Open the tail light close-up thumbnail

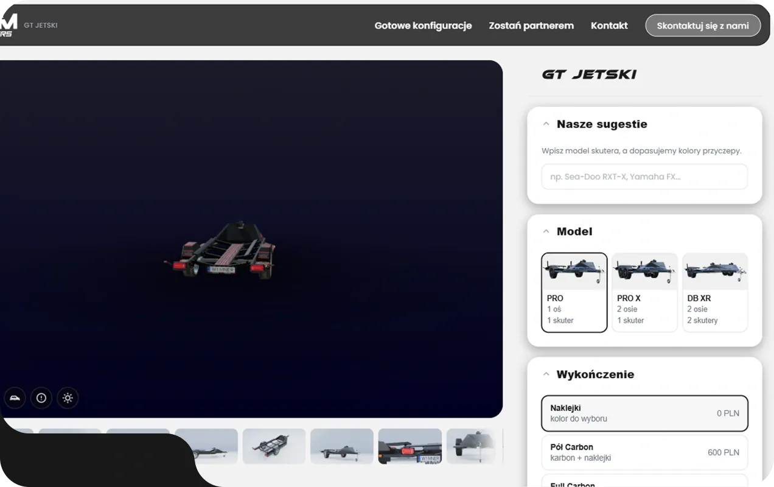click(x=410, y=446)
